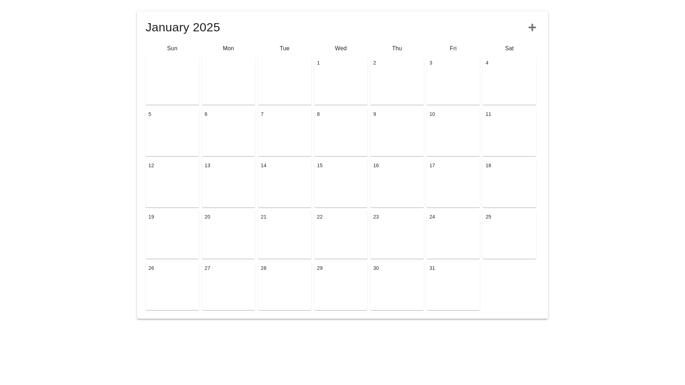
Task: Click the Sun weekday header
Action: (x=172, y=48)
